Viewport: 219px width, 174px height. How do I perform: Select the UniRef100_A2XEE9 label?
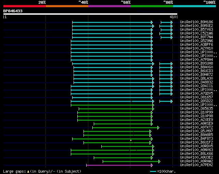(x=196, y=120)
